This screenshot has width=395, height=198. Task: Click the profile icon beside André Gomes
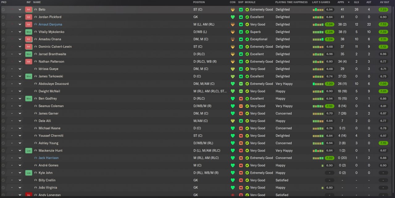[35, 165]
